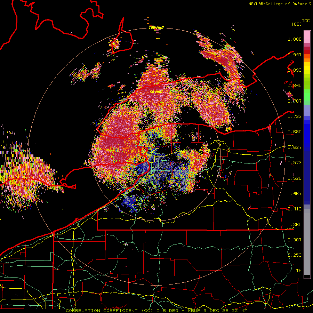This screenshot has height=313, width=313.
Task: Select the pink top color of legend
Action: pos(307,37)
